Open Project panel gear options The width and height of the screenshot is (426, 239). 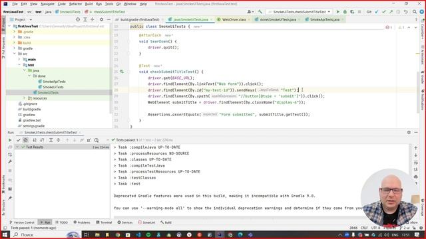coord(101,19)
